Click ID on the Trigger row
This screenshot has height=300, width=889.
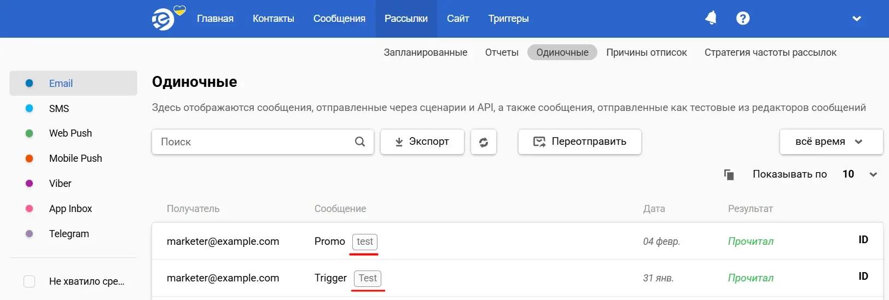[863, 276]
